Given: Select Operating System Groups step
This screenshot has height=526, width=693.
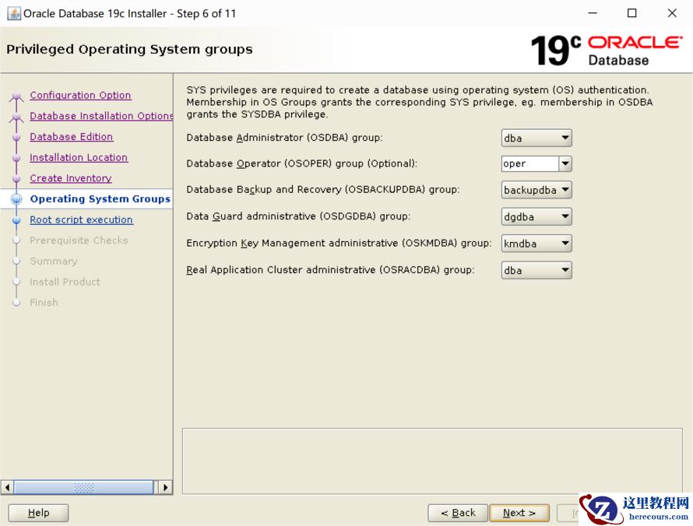Looking at the screenshot, I should pos(100,198).
